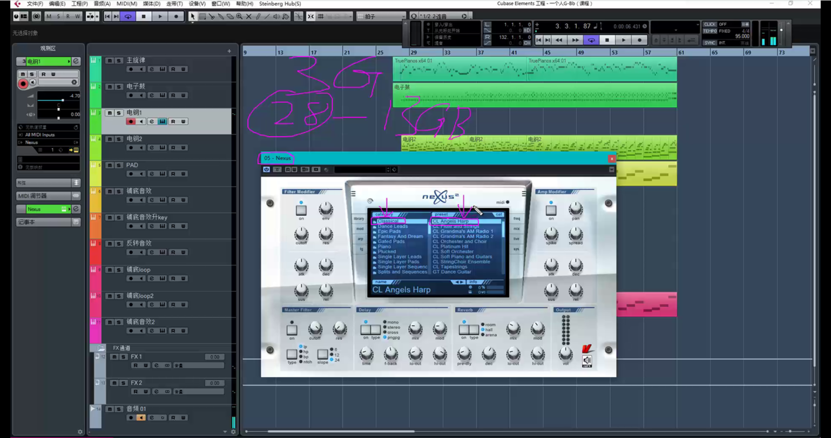Viewport: 831px width, 438px height.
Task: Click the inspector volume fader handle
Action: point(62,100)
